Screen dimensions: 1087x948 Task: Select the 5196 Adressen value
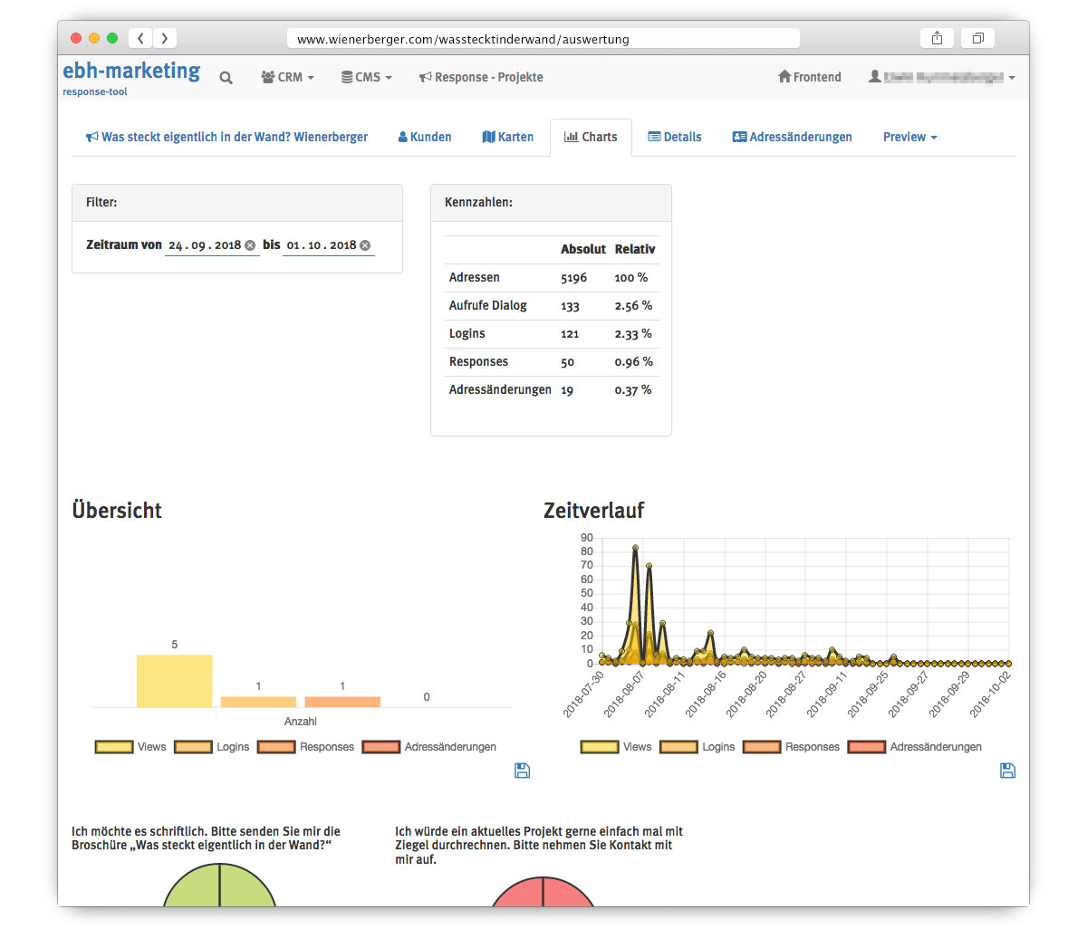click(573, 278)
